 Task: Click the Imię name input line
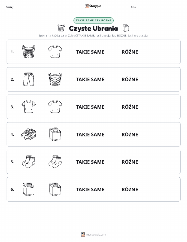click(x=43, y=7)
